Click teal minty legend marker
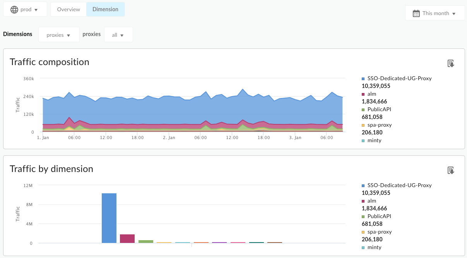467x258 pixels. coord(363,140)
